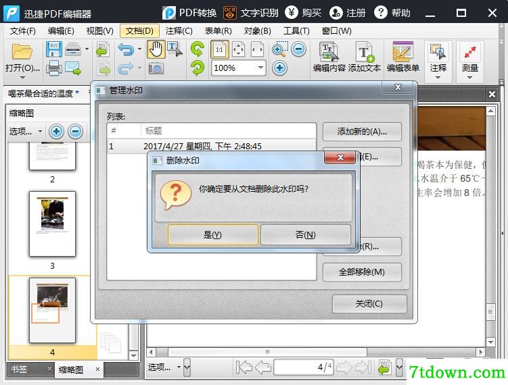Click the Fit width icon

[x=257, y=49]
